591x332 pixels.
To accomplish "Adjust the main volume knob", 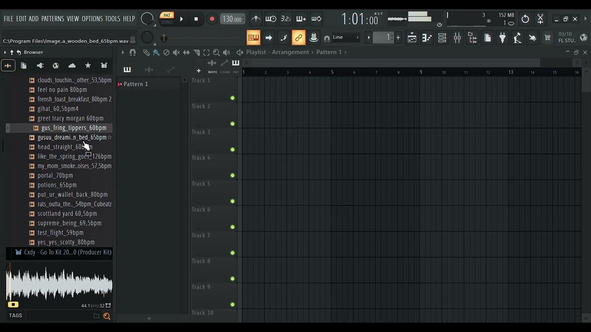I will point(147,19).
